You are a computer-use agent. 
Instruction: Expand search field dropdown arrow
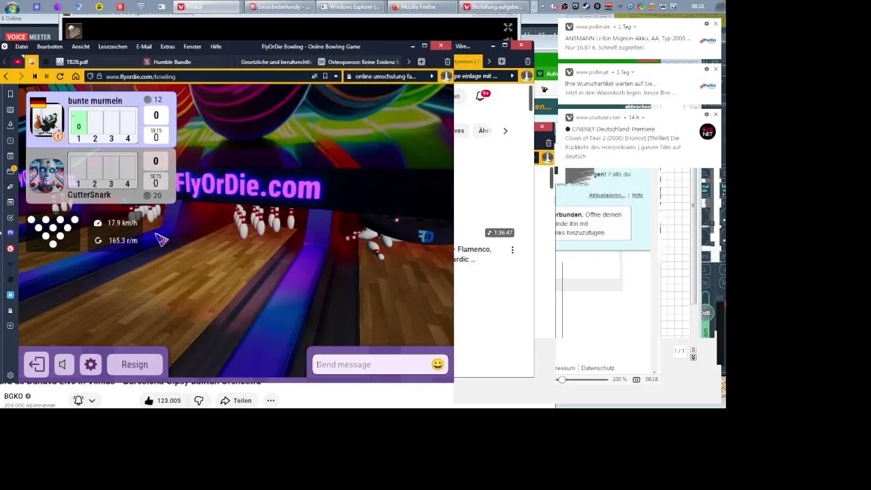[x=431, y=76]
